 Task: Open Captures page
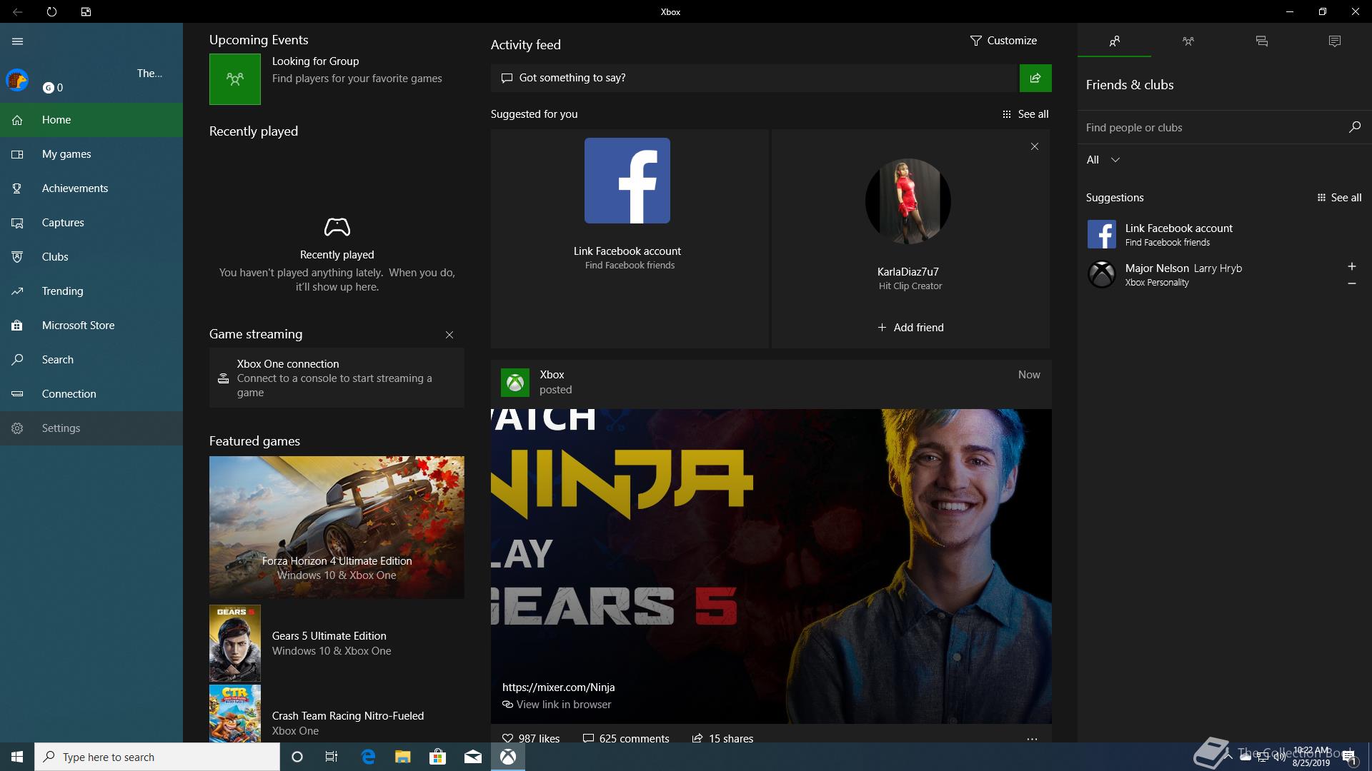tap(91, 223)
